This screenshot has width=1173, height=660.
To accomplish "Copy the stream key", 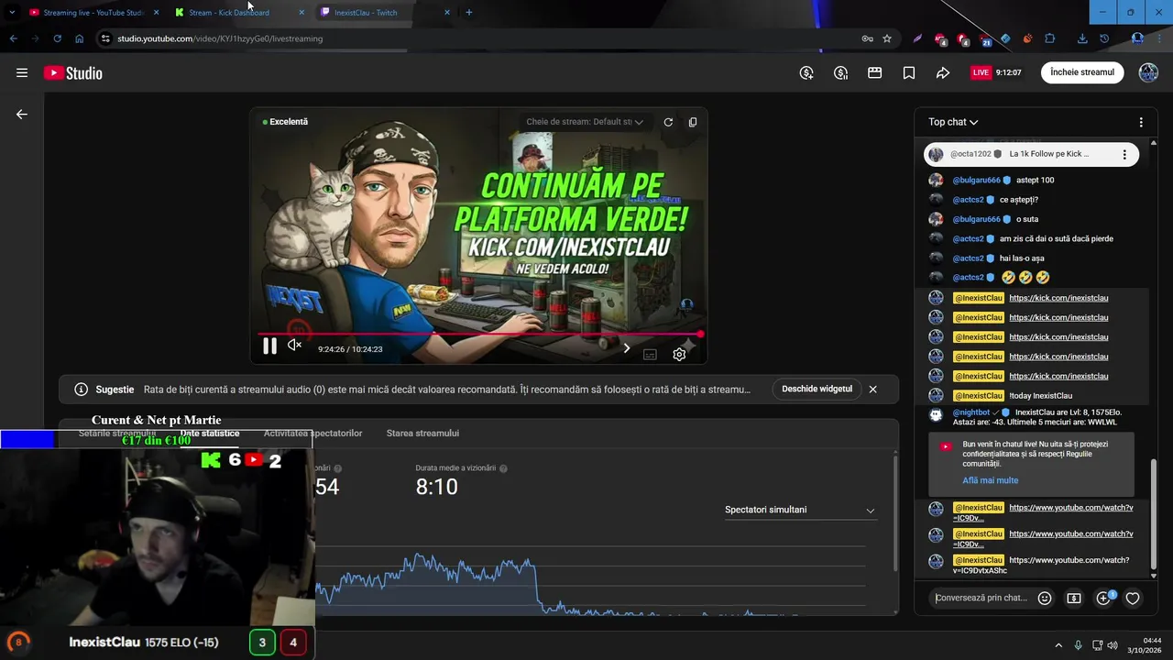I will [x=693, y=122].
